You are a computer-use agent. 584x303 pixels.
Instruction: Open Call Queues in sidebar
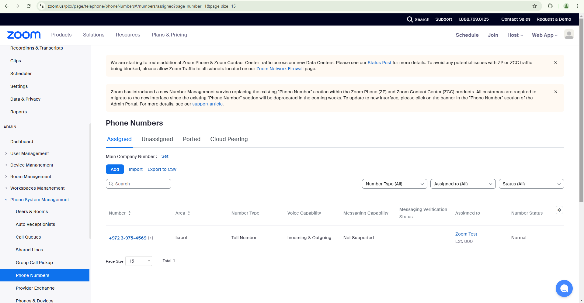tap(28, 237)
